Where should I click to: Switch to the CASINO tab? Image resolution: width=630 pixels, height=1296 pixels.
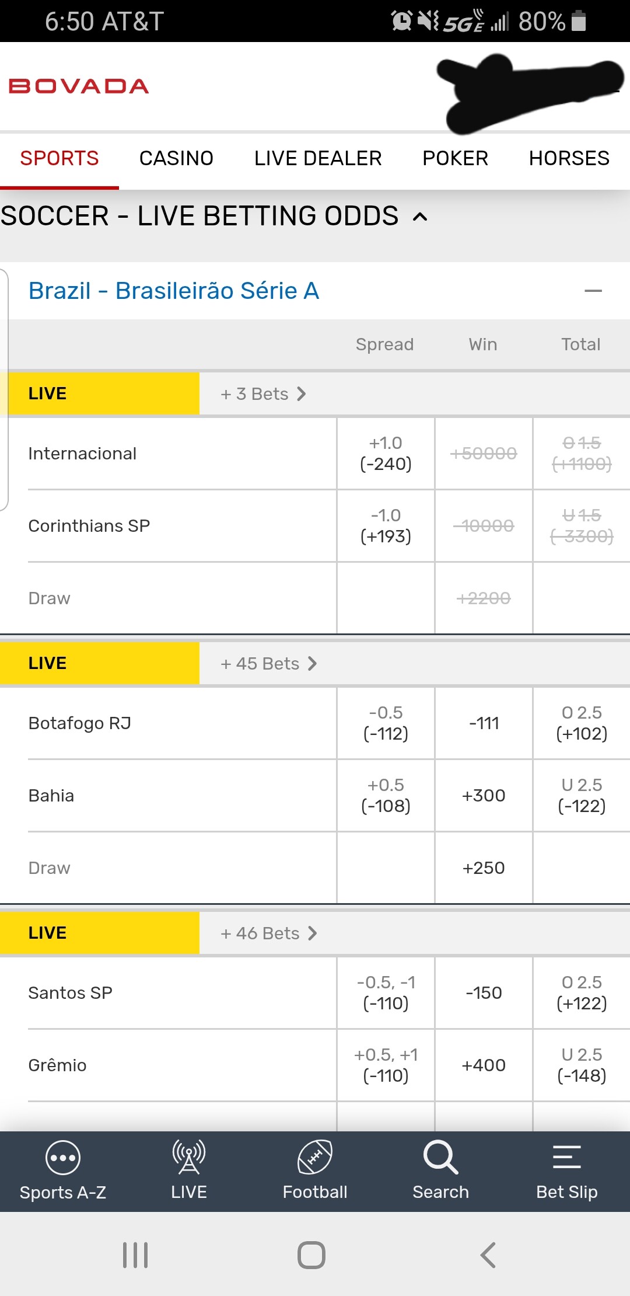(176, 158)
